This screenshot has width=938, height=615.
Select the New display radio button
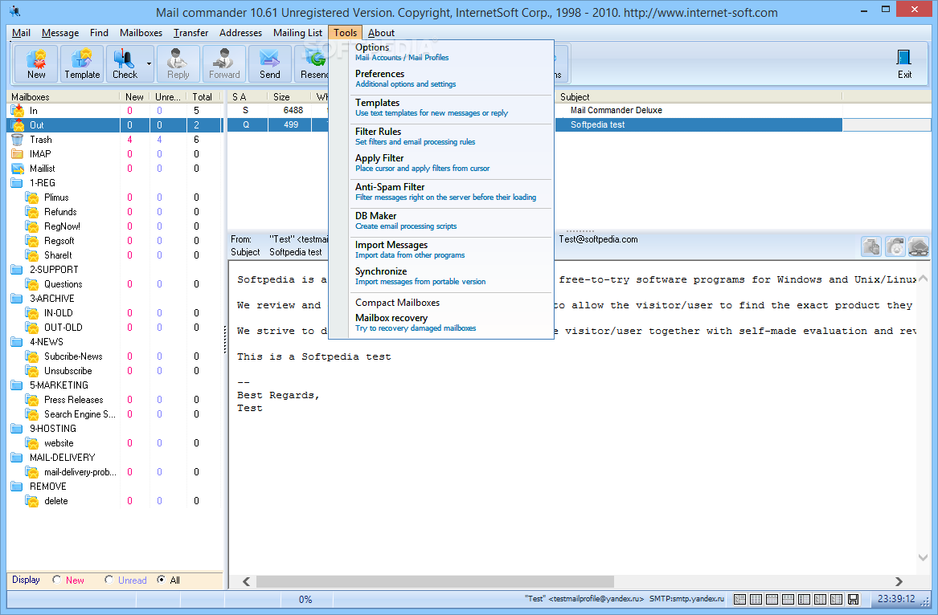(x=57, y=580)
